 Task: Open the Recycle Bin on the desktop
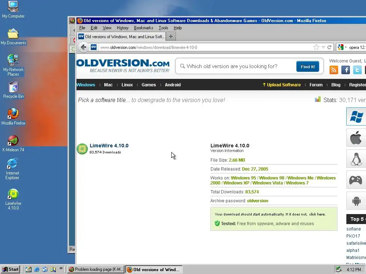coord(13,90)
